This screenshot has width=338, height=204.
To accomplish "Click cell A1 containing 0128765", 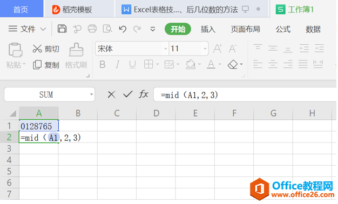I will click(x=38, y=126).
